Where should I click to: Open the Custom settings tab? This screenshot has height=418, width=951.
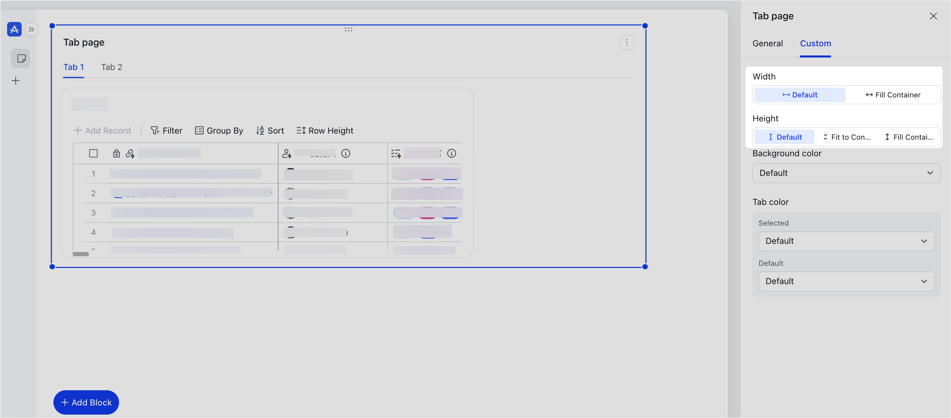point(815,43)
